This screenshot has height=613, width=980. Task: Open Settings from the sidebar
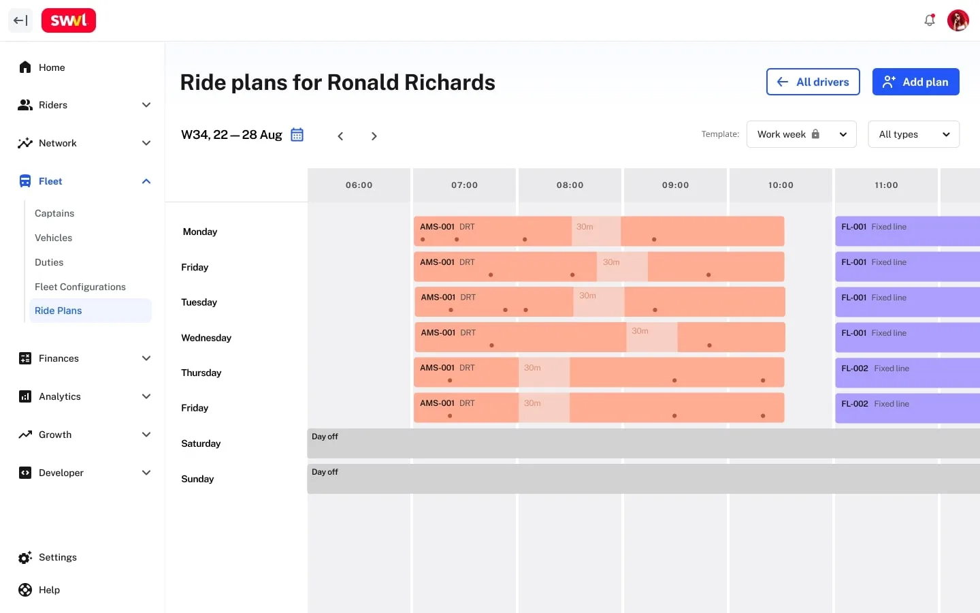pyautogui.click(x=58, y=557)
